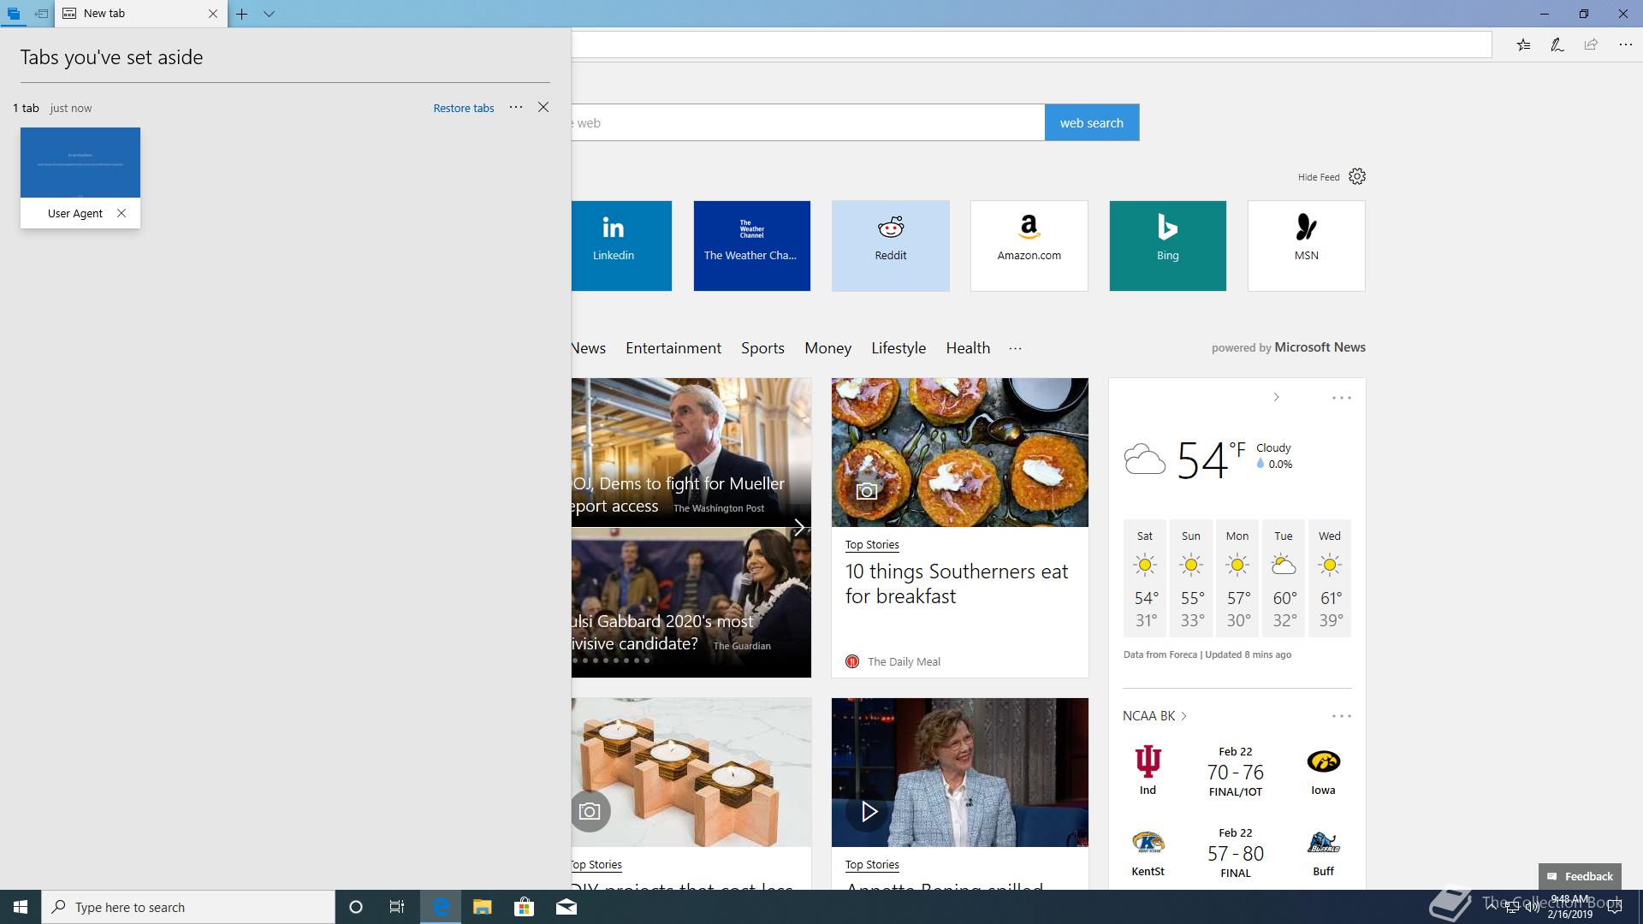The width and height of the screenshot is (1643, 924).
Task: Open feed settings gear icon
Action: pyautogui.click(x=1357, y=176)
